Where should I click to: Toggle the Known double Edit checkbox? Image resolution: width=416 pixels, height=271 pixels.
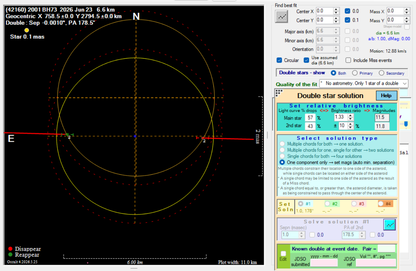[x=283, y=253]
